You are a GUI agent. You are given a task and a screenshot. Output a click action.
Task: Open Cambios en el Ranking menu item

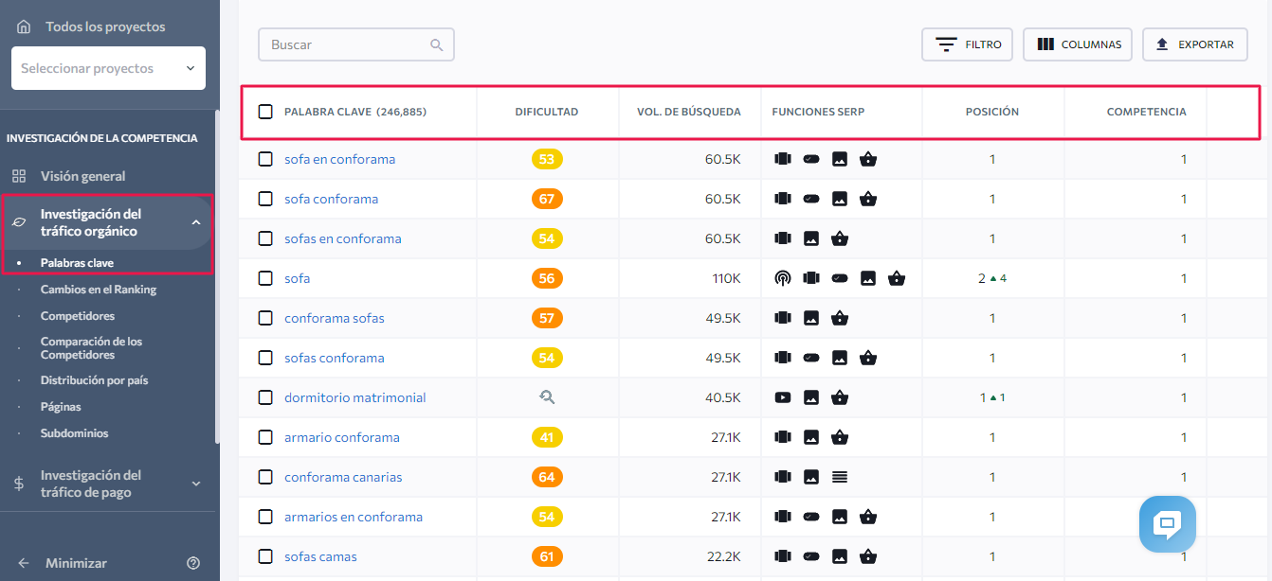coord(99,290)
